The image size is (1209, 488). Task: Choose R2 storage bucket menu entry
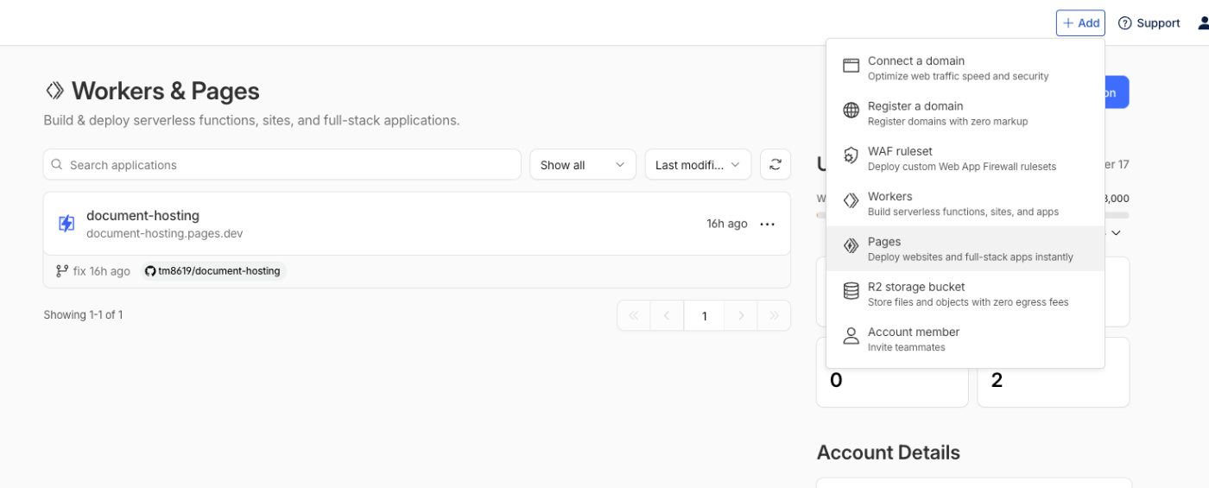coord(965,294)
